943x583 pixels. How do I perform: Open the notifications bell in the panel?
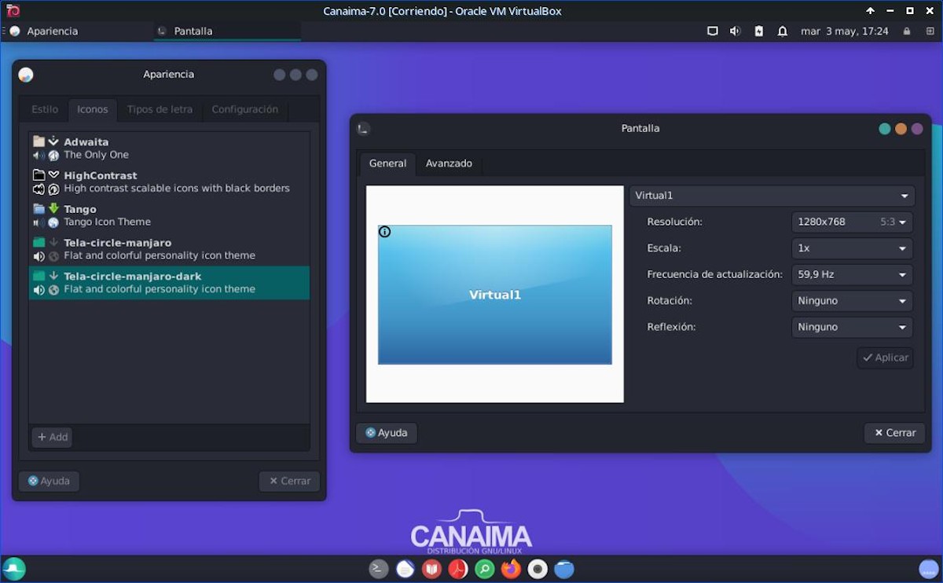[x=783, y=31]
